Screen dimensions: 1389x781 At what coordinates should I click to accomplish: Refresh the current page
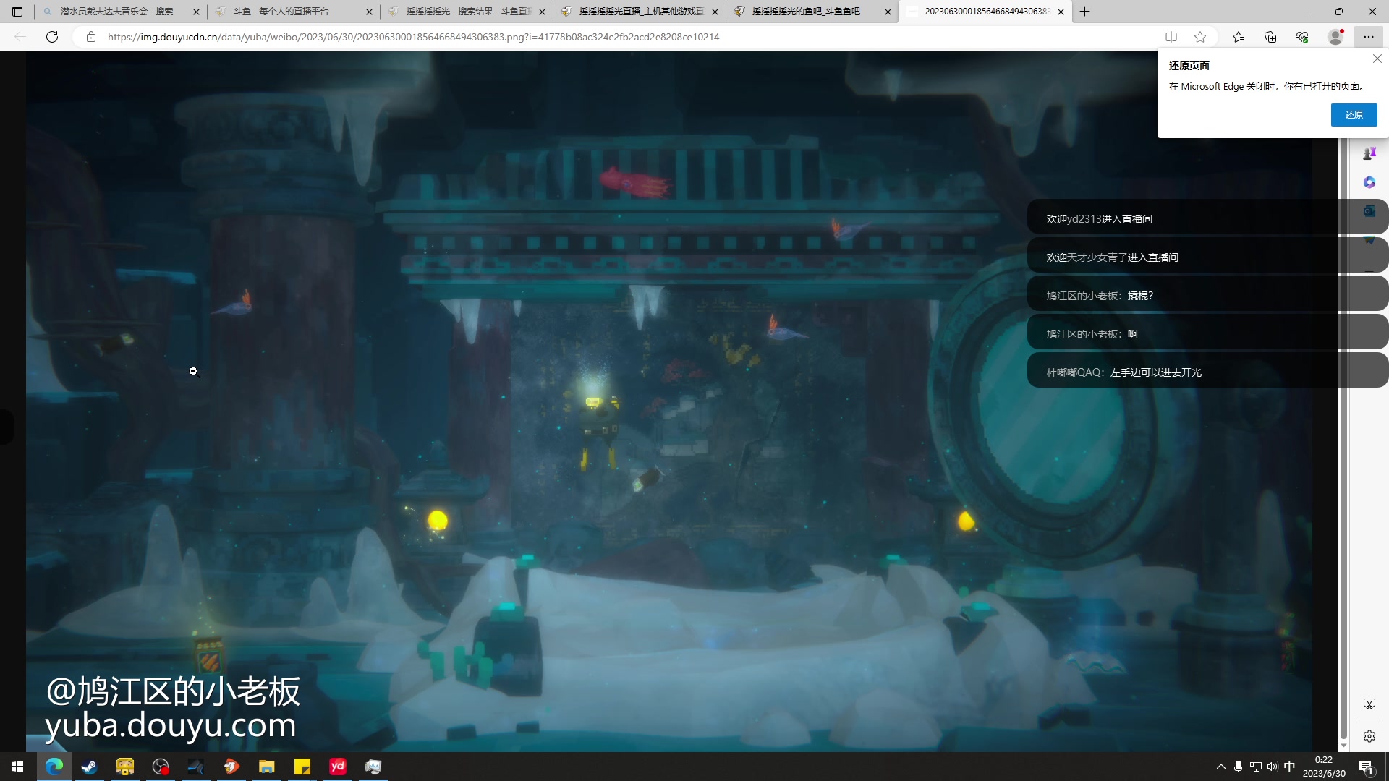point(52,37)
